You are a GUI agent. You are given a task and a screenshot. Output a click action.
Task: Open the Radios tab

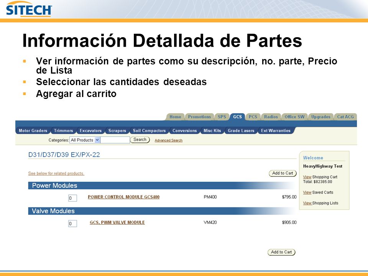[x=271, y=117]
